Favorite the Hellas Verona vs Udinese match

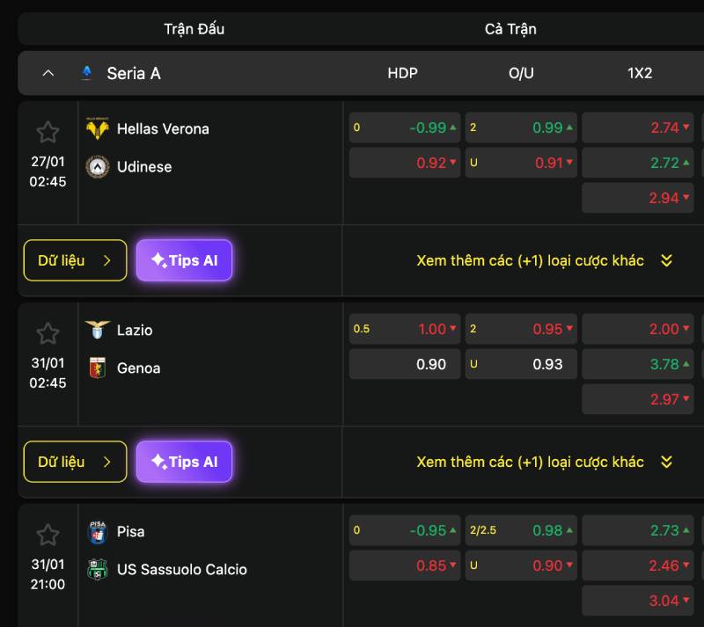48,132
